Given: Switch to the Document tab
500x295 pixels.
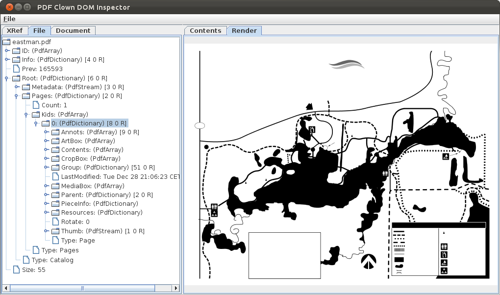Looking at the screenshot, I should click(73, 30).
